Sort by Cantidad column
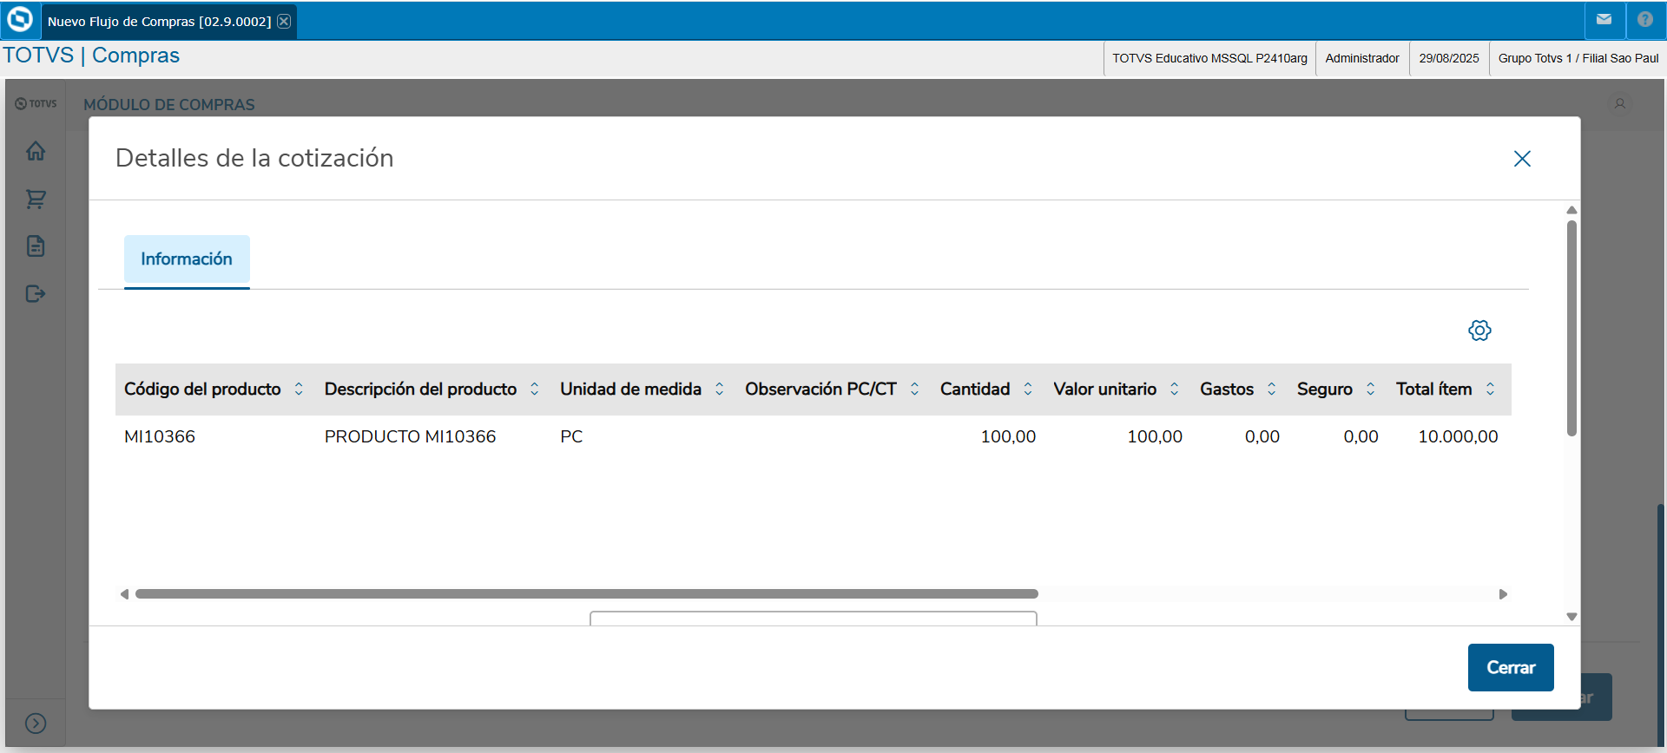This screenshot has height=753, width=1667. (1028, 390)
